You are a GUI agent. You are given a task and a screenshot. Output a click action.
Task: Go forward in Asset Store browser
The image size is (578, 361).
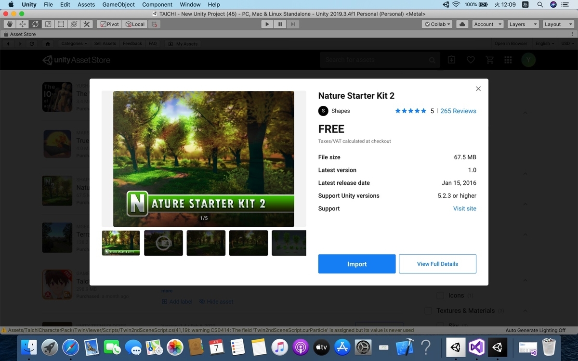click(20, 44)
